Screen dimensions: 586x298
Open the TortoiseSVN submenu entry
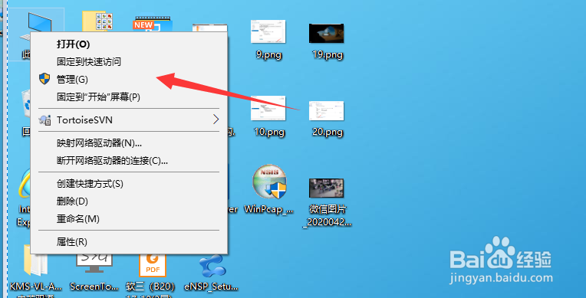(129, 120)
